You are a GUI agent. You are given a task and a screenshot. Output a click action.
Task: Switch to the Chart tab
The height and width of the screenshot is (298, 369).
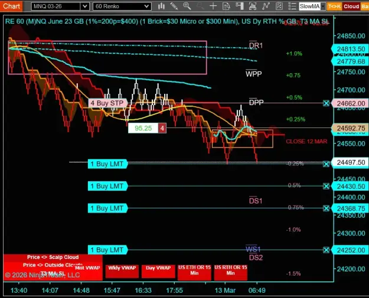[x=11, y=6]
